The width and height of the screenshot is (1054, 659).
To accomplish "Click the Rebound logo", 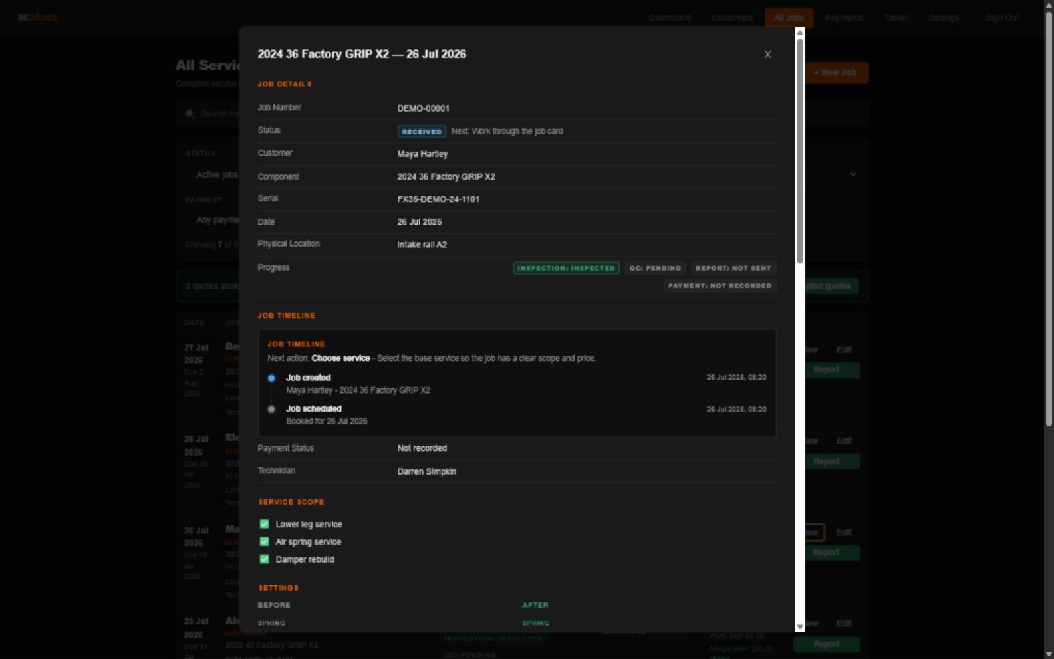I will pos(37,18).
